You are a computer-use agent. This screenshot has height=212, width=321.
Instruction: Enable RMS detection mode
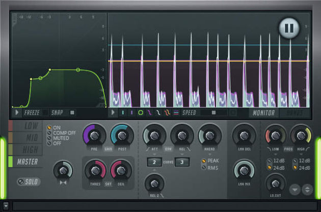[x=204, y=168]
